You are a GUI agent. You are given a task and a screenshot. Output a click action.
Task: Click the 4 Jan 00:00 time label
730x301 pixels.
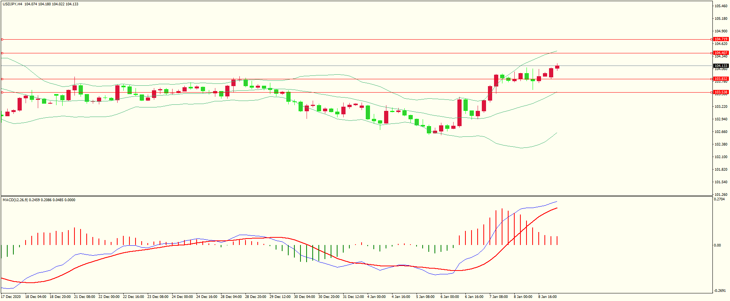[x=376, y=297]
